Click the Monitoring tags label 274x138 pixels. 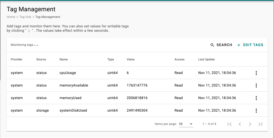tap(22, 45)
